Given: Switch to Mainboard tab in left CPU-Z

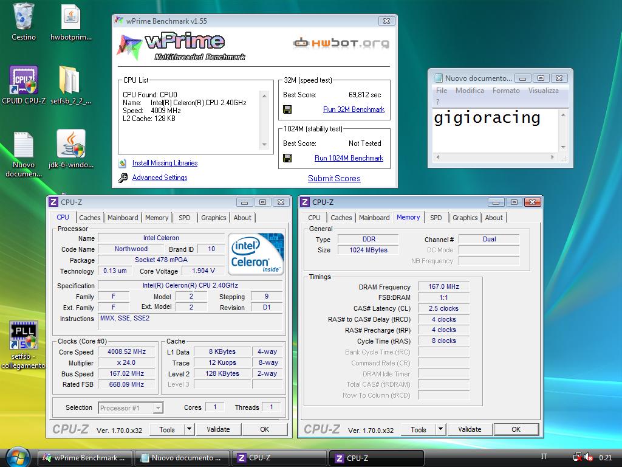Looking at the screenshot, I should [123, 218].
